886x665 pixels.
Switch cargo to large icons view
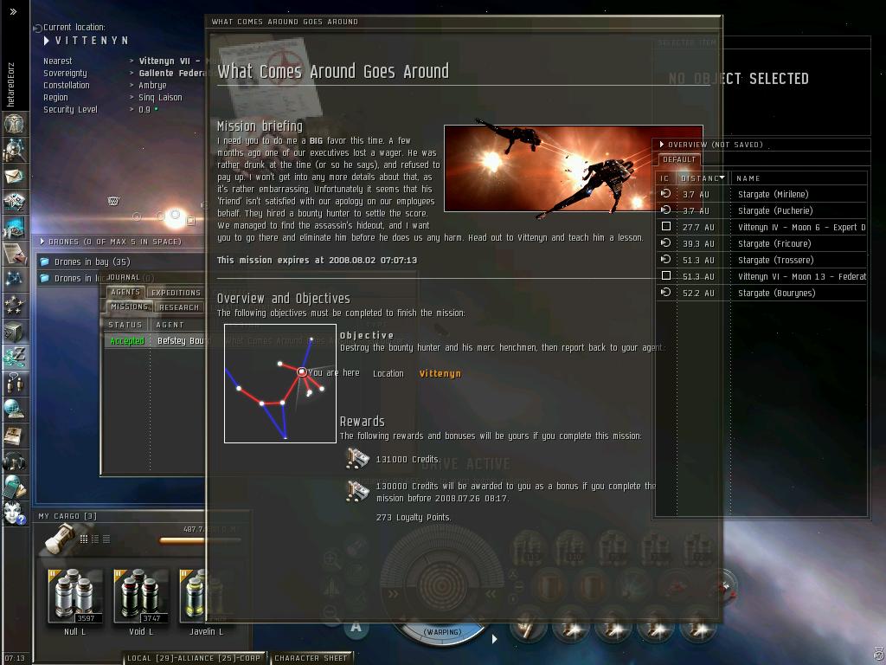tap(84, 539)
